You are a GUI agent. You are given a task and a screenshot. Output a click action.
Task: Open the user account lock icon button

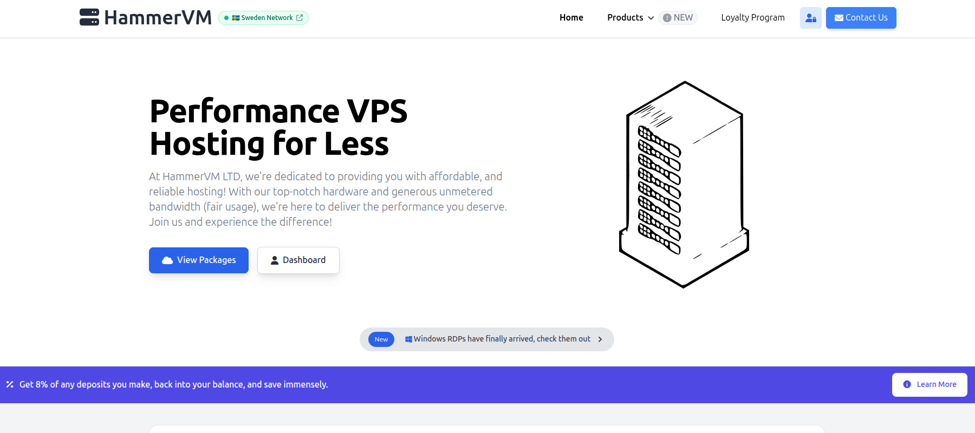[x=810, y=18]
